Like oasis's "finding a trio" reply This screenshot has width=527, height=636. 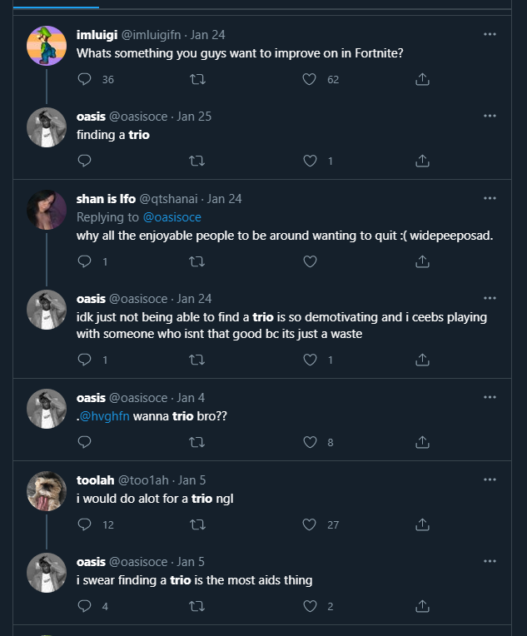(310, 161)
